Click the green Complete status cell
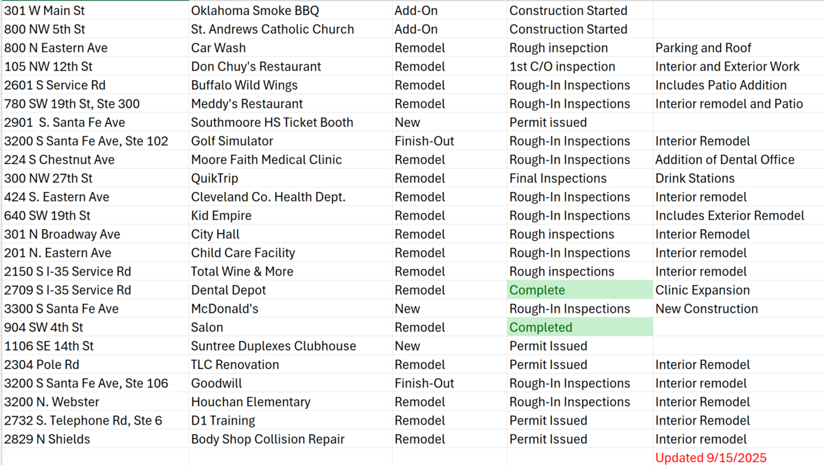 click(x=580, y=290)
